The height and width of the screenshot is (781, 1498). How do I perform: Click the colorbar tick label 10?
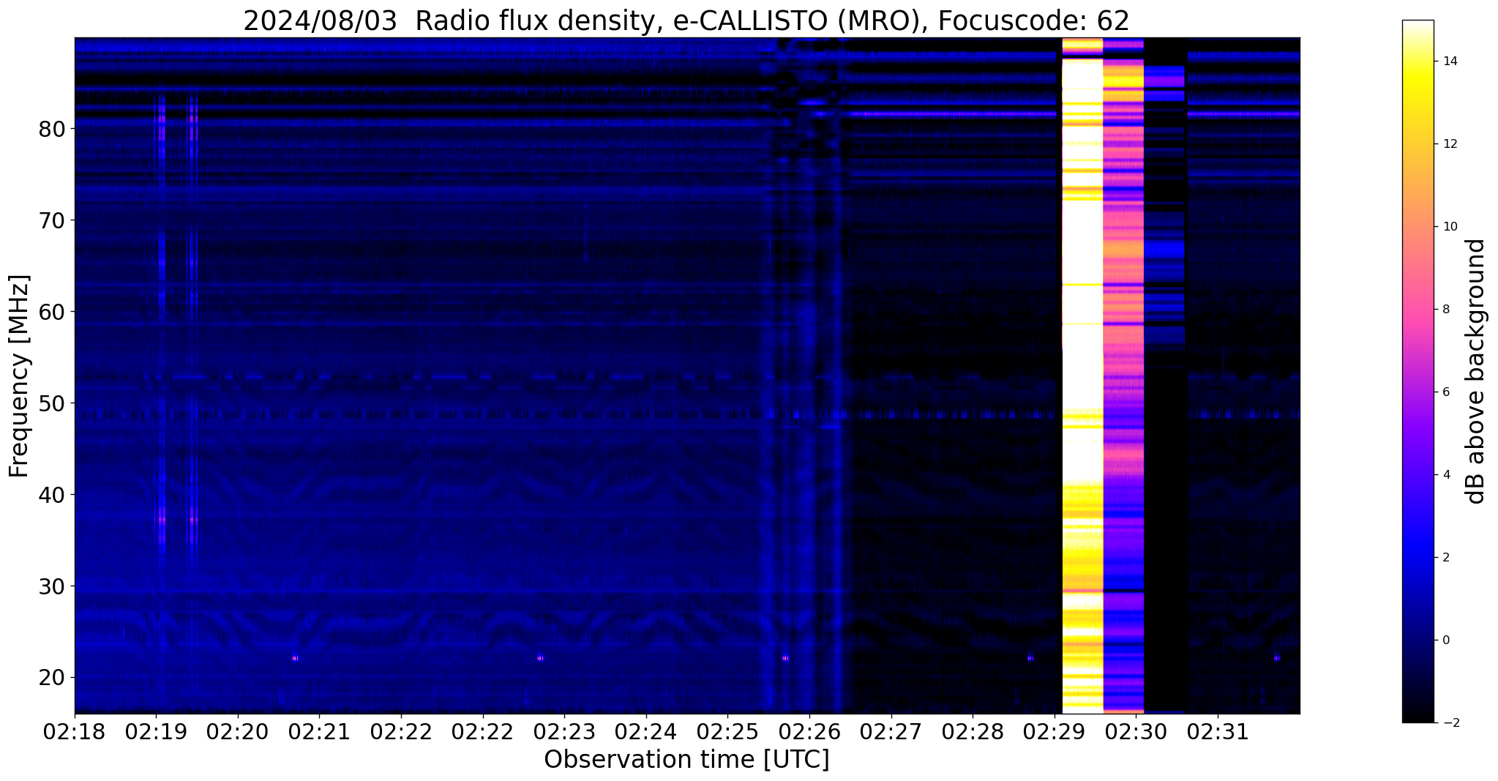(1450, 227)
